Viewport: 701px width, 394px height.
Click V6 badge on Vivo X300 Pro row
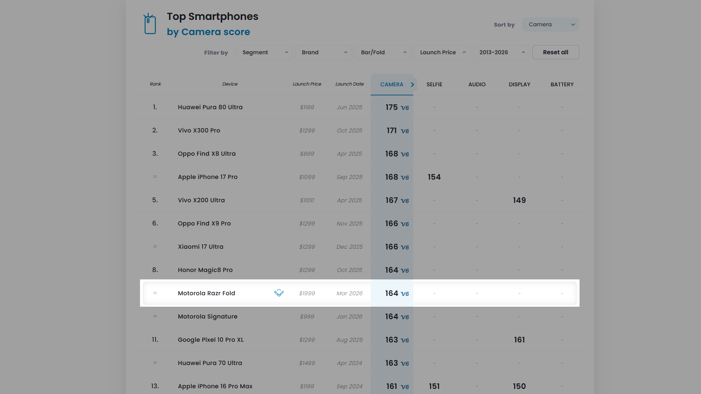point(404,131)
